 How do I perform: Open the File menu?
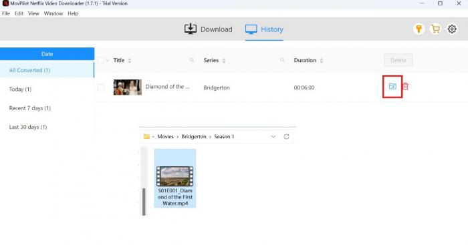tap(6, 13)
